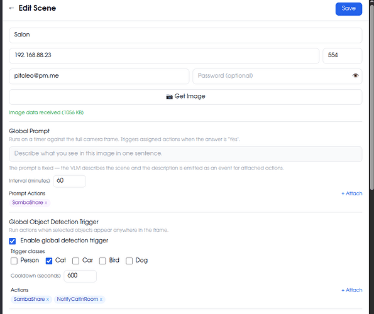Go back using the arrow icon
Image resolution: width=374 pixels, height=314 pixels.
[11, 8]
